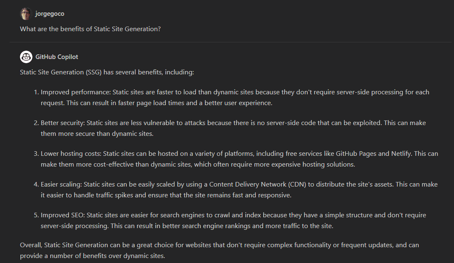Click the words GitHub Pages and Netlify
Image resolution: width=454 pixels, height=263 pixels.
click(x=373, y=154)
